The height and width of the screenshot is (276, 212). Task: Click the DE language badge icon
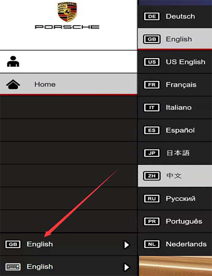pyautogui.click(x=152, y=17)
